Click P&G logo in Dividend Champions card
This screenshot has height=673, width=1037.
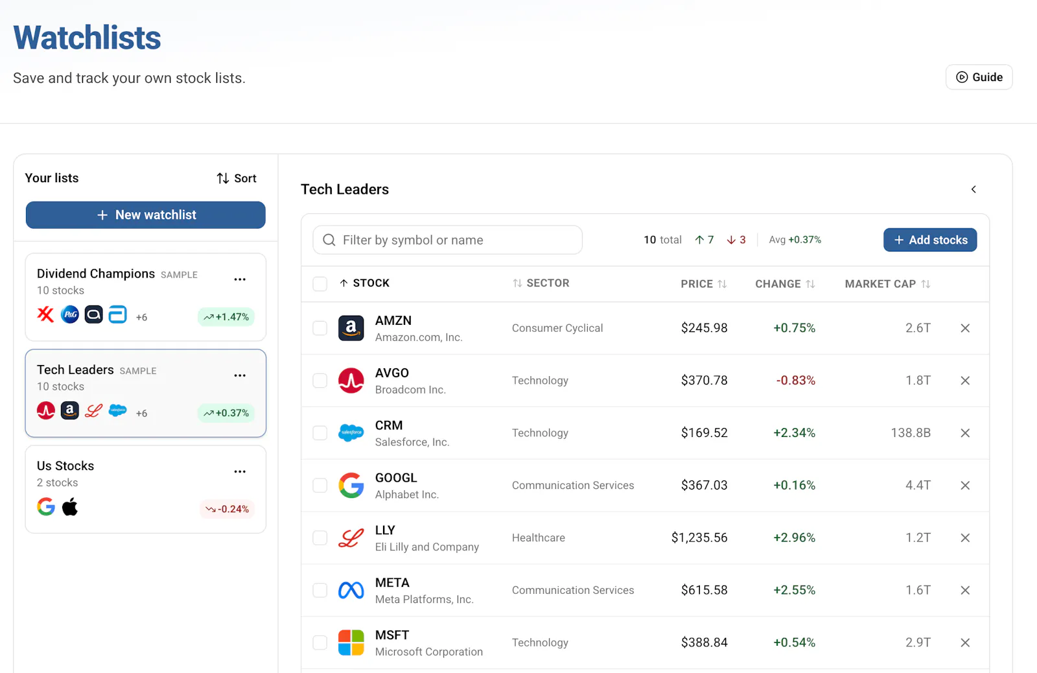70,315
